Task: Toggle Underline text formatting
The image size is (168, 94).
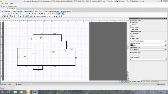Action: coord(59,16)
